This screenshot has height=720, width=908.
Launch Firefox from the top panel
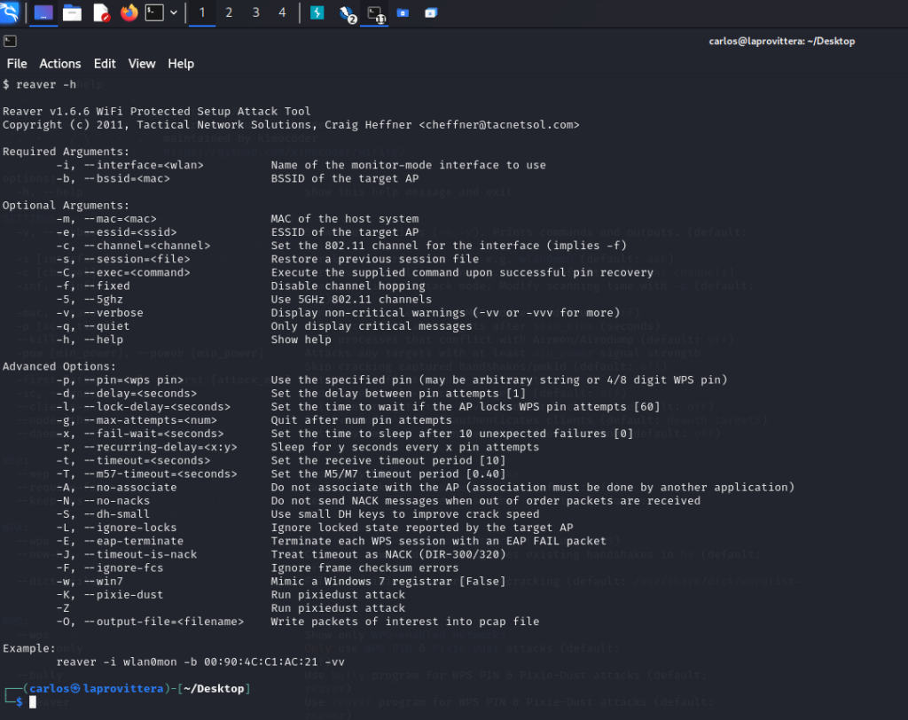pos(129,12)
